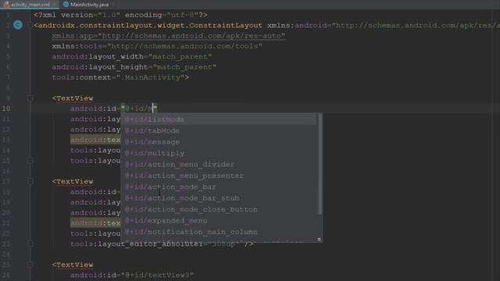Click the xml version declaration line
500x281 pixels.
coord(120,15)
